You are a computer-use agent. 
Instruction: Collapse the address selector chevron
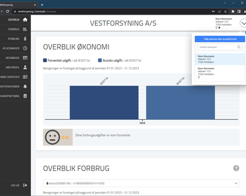(244, 23)
